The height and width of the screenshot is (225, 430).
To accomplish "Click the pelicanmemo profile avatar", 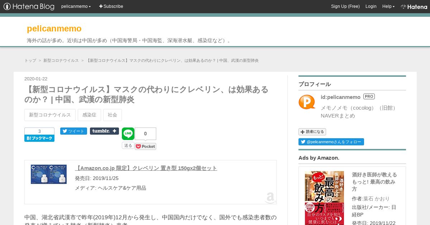I will point(307,102).
